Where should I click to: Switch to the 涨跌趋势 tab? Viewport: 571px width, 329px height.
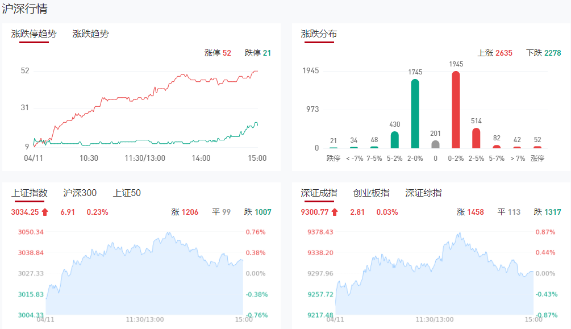tap(90, 34)
